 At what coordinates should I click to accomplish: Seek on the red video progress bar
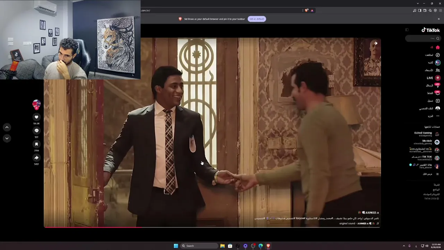212,227
